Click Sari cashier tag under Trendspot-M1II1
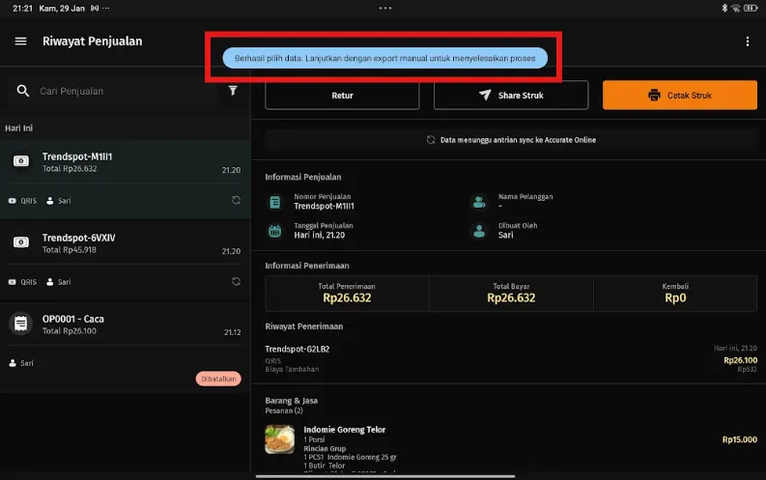The height and width of the screenshot is (480, 766). point(59,201)
